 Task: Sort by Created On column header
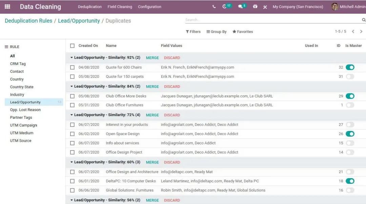point(88,46)
